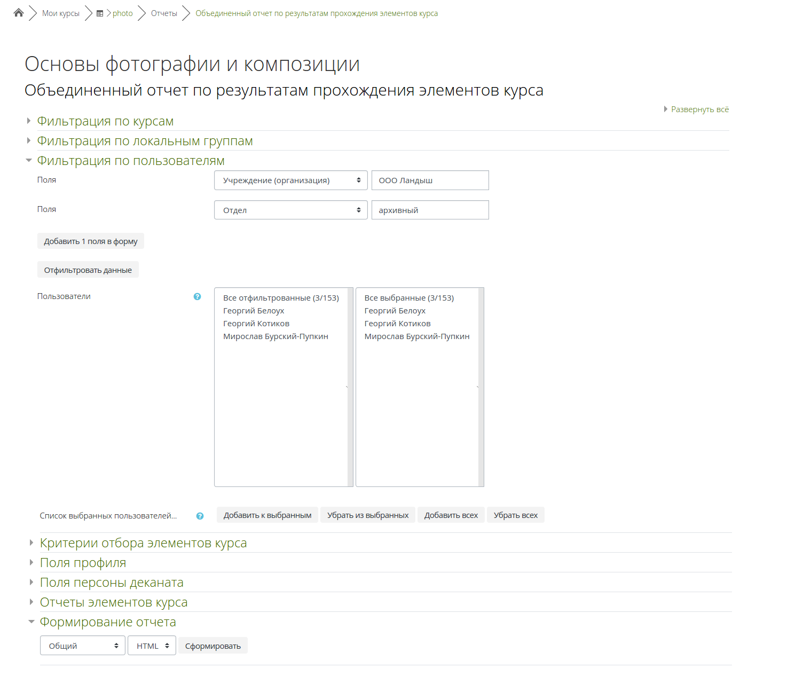Screen dimensions: 811x676
Task: Click help icon beside Список выбранных пользователей
Action: pyautogui.click(x=200, y=516)
